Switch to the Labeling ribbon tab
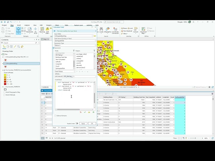The height and width of the screenshot is (161, 215). coord(89,25)
